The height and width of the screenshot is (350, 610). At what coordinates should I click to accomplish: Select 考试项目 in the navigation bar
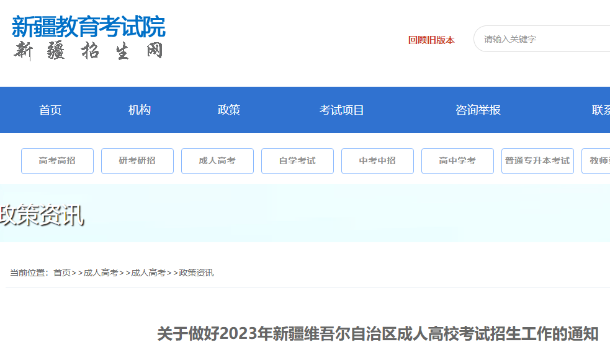click(341, 110)
